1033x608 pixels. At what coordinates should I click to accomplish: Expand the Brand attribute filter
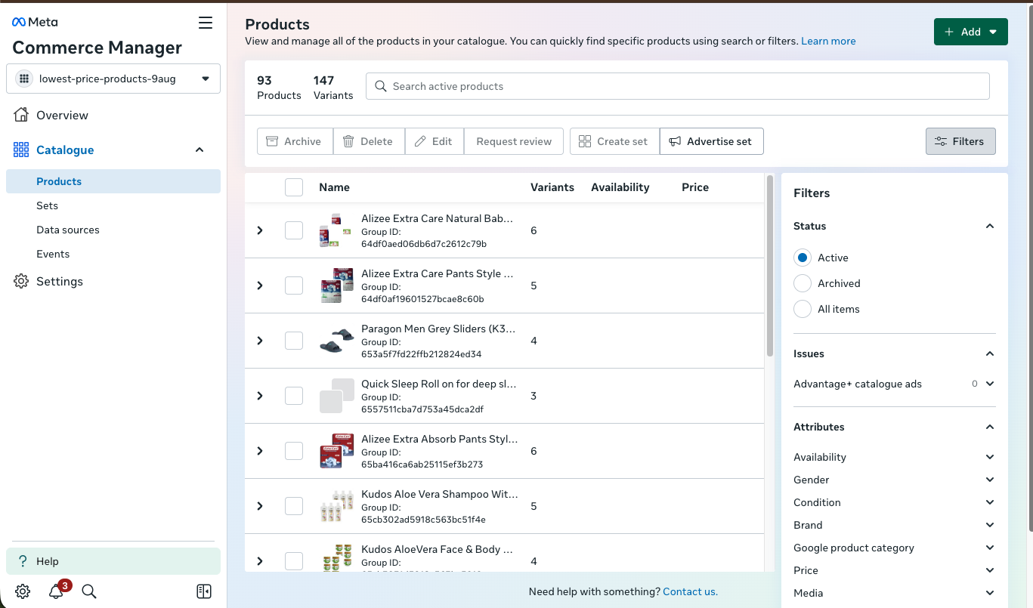pyautogui.click(x=989, y=525)
